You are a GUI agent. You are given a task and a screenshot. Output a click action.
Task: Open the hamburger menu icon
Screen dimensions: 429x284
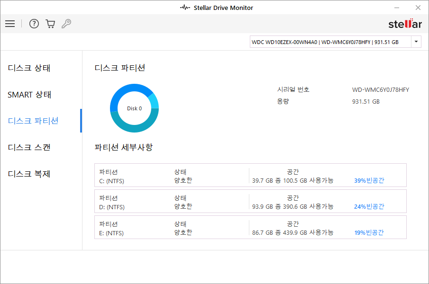coord(10,24)
